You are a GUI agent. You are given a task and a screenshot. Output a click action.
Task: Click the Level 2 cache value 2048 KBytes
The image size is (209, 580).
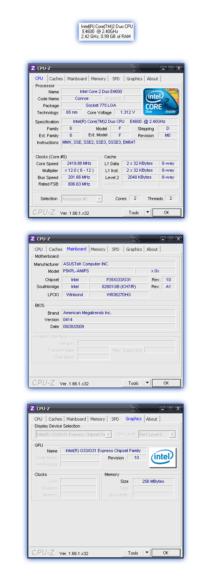pyautogui.click(x=139, y=177)
